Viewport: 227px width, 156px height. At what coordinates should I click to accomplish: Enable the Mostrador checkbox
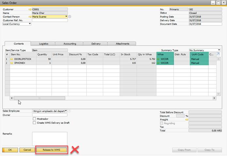point(34,119)
